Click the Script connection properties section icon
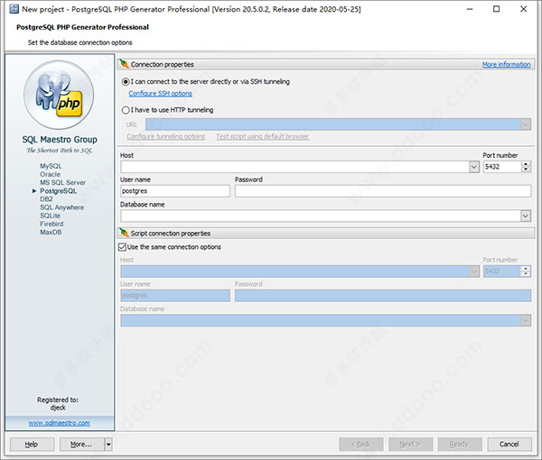This screenshot has height=460, width=542. tap(124, 233)
